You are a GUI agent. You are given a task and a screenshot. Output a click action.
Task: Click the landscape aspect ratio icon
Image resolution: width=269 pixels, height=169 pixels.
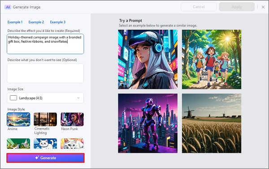[13, 98]
